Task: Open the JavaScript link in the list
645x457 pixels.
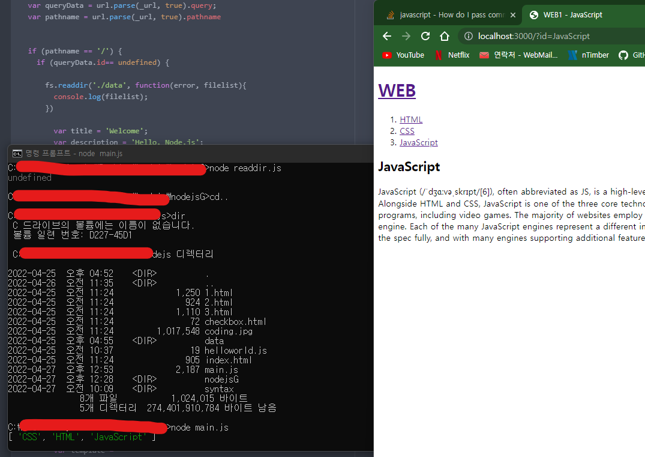Action: coord(418,143)
